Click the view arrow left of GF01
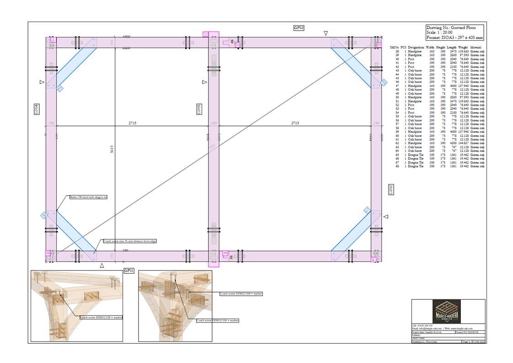 click(x=102, y=265)
